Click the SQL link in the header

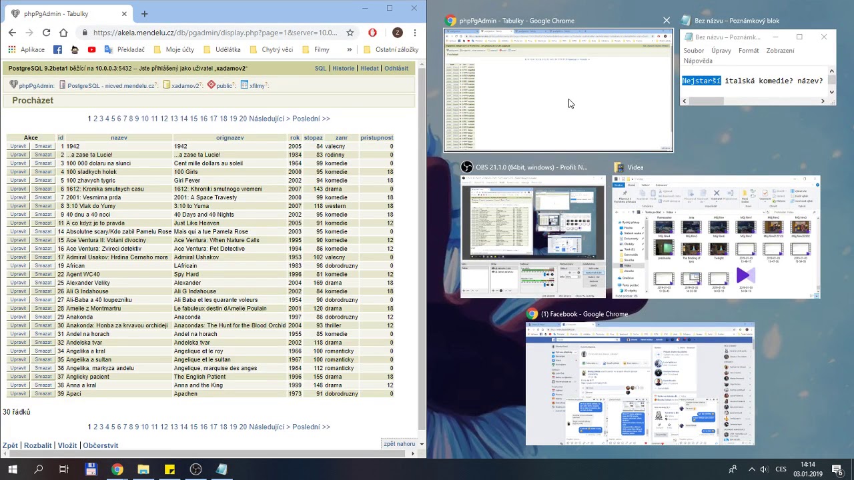click(x=320, y=68)
